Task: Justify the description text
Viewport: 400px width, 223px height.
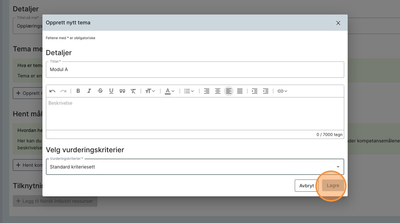Action: click(240, 91)
